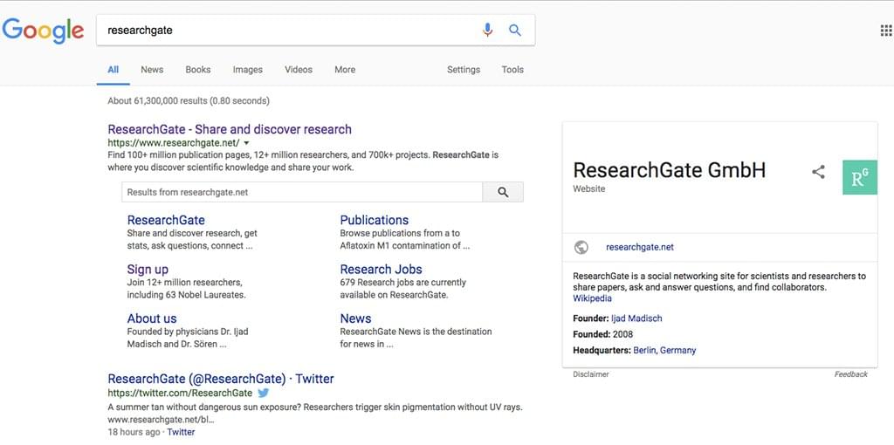
Task: Switch to the Videos tab
Action: (x=299, y=70)
